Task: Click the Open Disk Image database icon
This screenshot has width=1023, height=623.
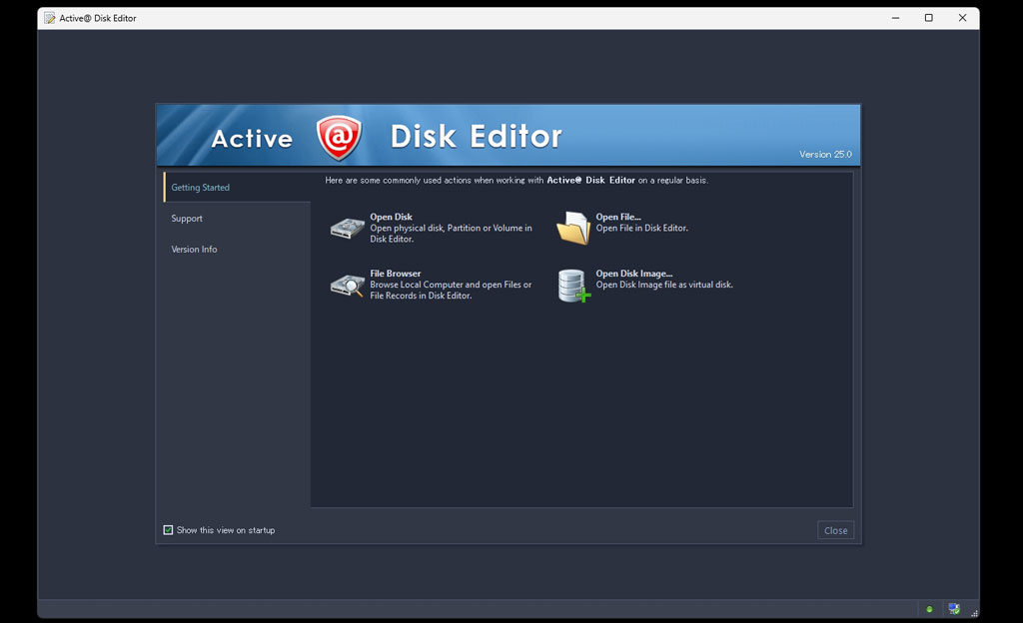Action: 573,286
